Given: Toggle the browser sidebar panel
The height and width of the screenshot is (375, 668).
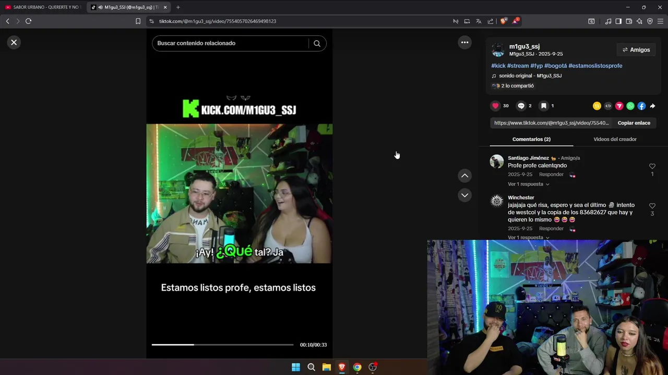Looking at the screenshot, I should click(618, 21).
